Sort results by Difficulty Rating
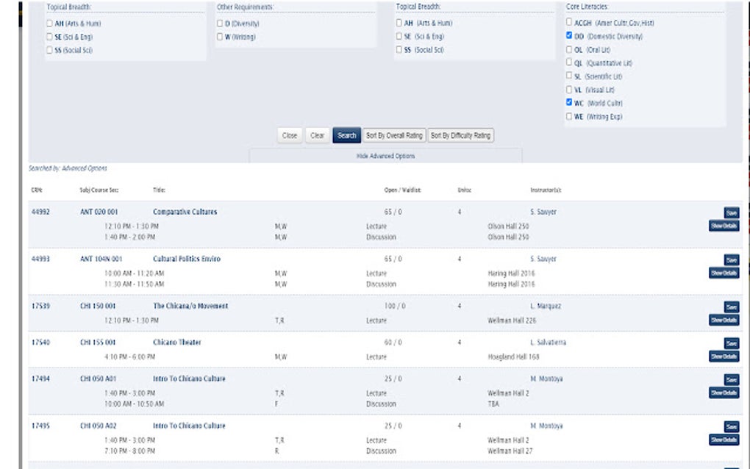The image size is (750, 469). click(x=460, y=135)
